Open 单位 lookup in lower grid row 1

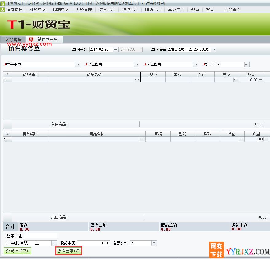(x=241, y=139)
